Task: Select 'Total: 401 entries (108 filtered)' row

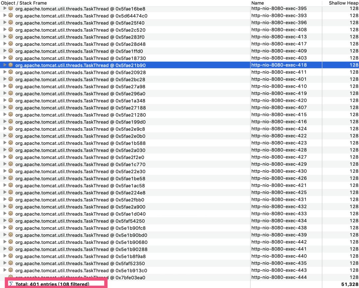Action: coord(52,284)
